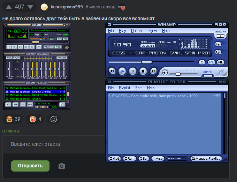Open the Playlist Editor titlebar menu icon

109,82
